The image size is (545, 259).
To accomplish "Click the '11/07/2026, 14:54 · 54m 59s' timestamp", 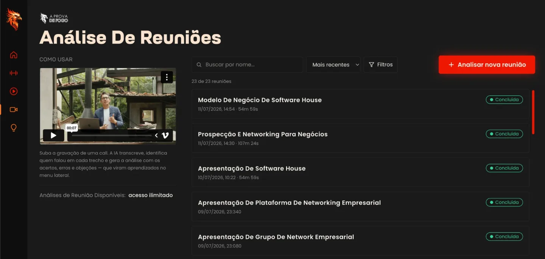I will point(228,109).
